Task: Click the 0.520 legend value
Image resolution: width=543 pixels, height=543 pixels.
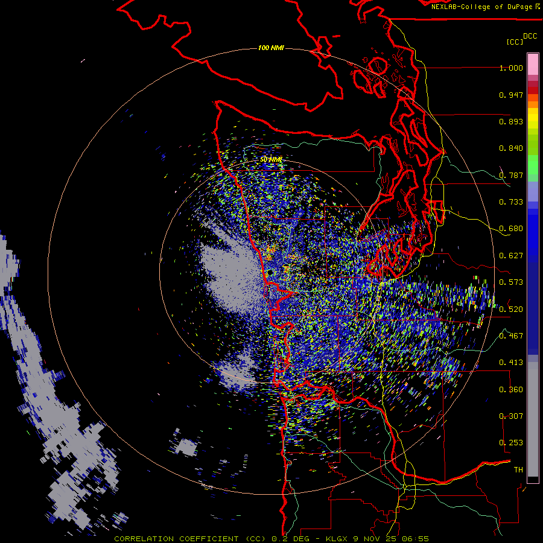Action: 511,310
